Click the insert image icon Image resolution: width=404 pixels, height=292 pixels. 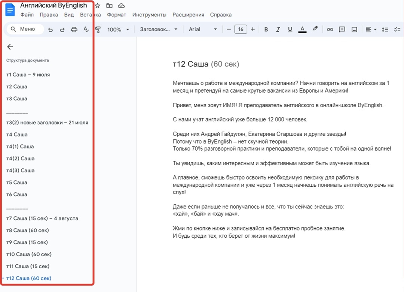click(x=354, y=30)
